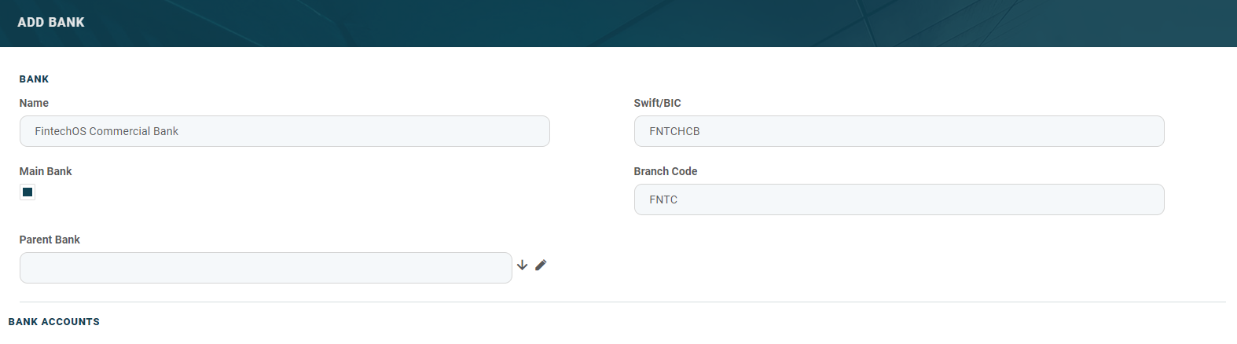Click the Parent Bank label
This screenshot has width=1237, height=344.
tap(50, 240)
